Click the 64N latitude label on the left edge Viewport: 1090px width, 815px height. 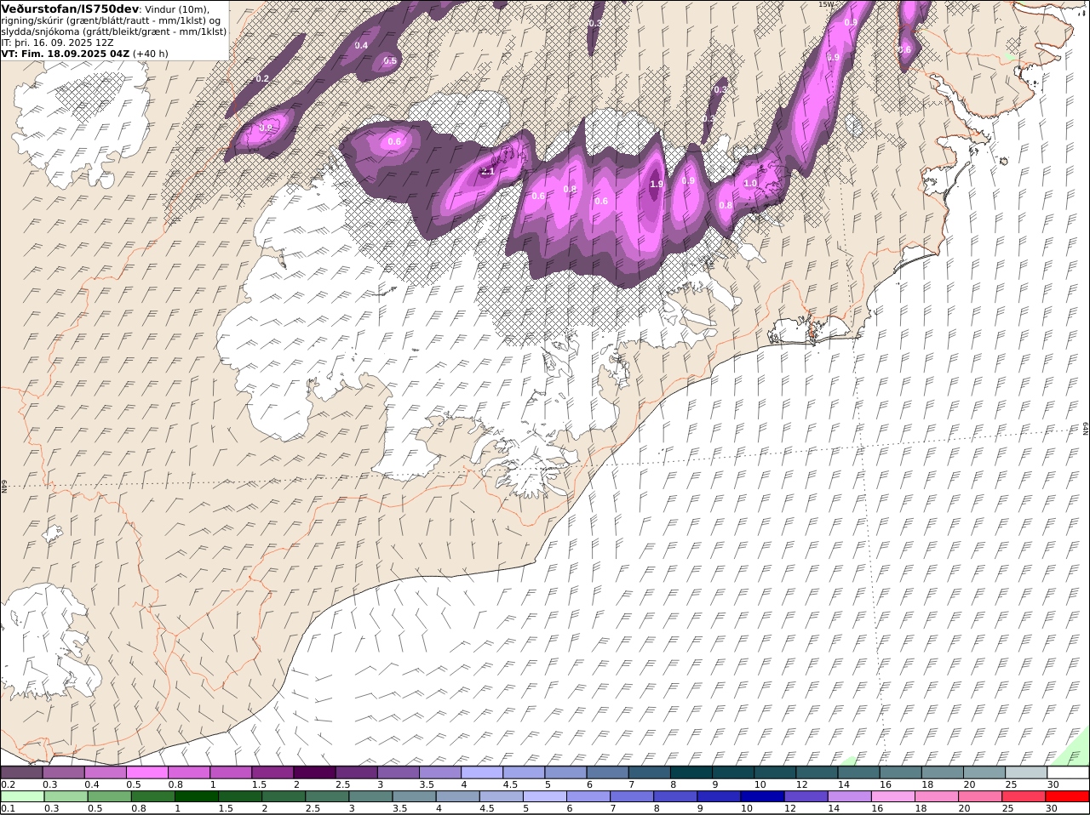click(x=4, y=486)
